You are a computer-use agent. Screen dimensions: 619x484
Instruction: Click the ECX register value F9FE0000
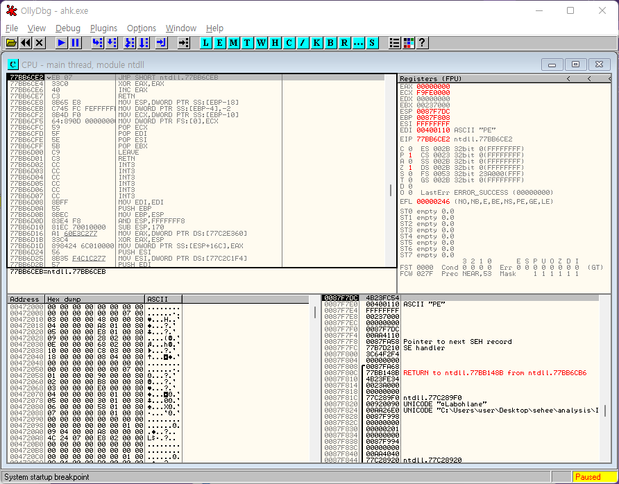pos(433,93)
